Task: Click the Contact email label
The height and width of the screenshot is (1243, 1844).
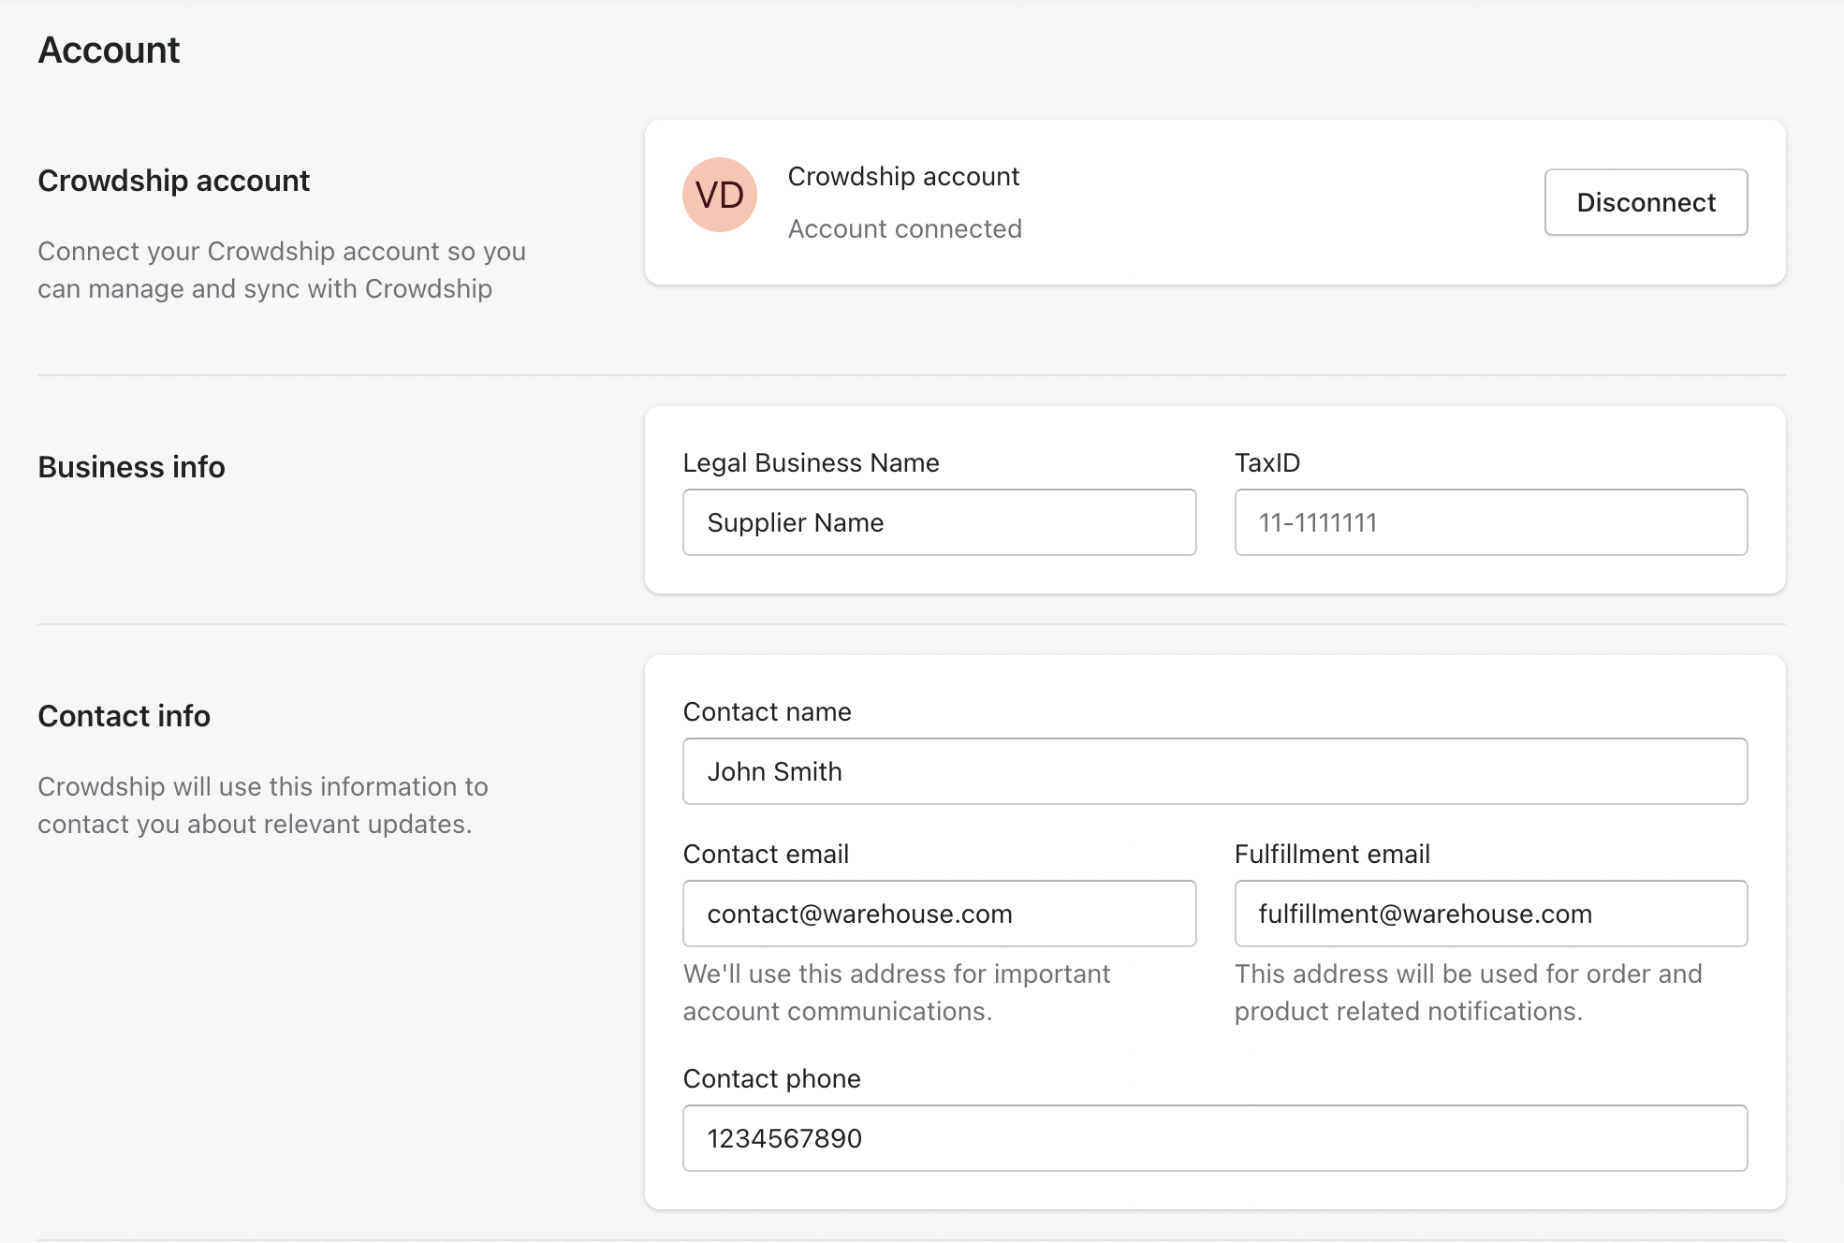Action: point(766,854)
